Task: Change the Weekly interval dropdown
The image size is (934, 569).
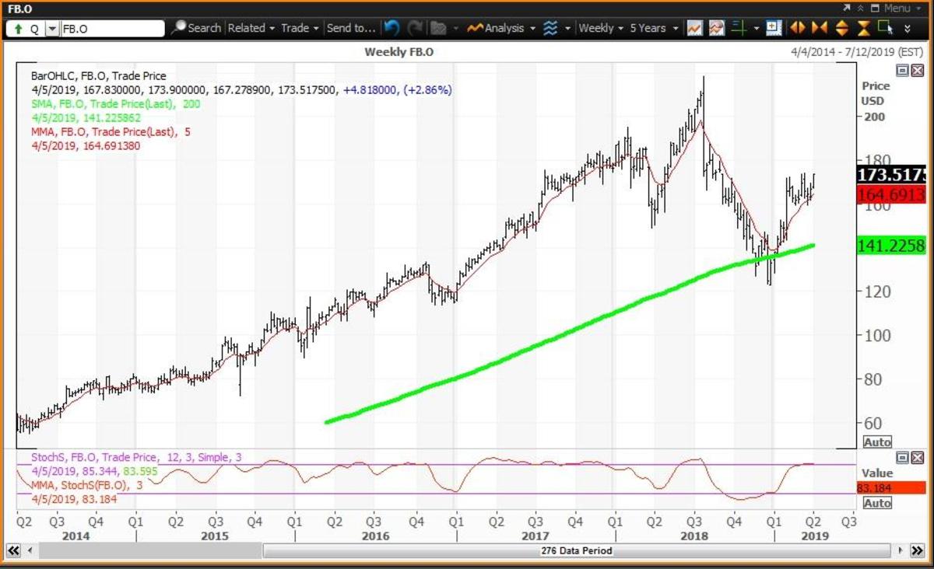Action: pos(601,28)
